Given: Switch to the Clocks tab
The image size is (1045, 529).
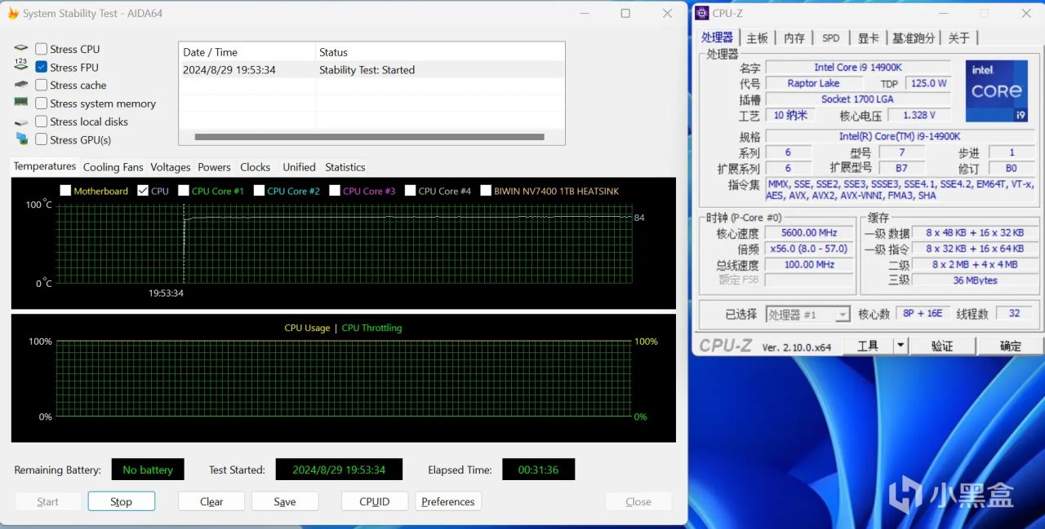Looking at the screenshot, I should pos(255,167).
